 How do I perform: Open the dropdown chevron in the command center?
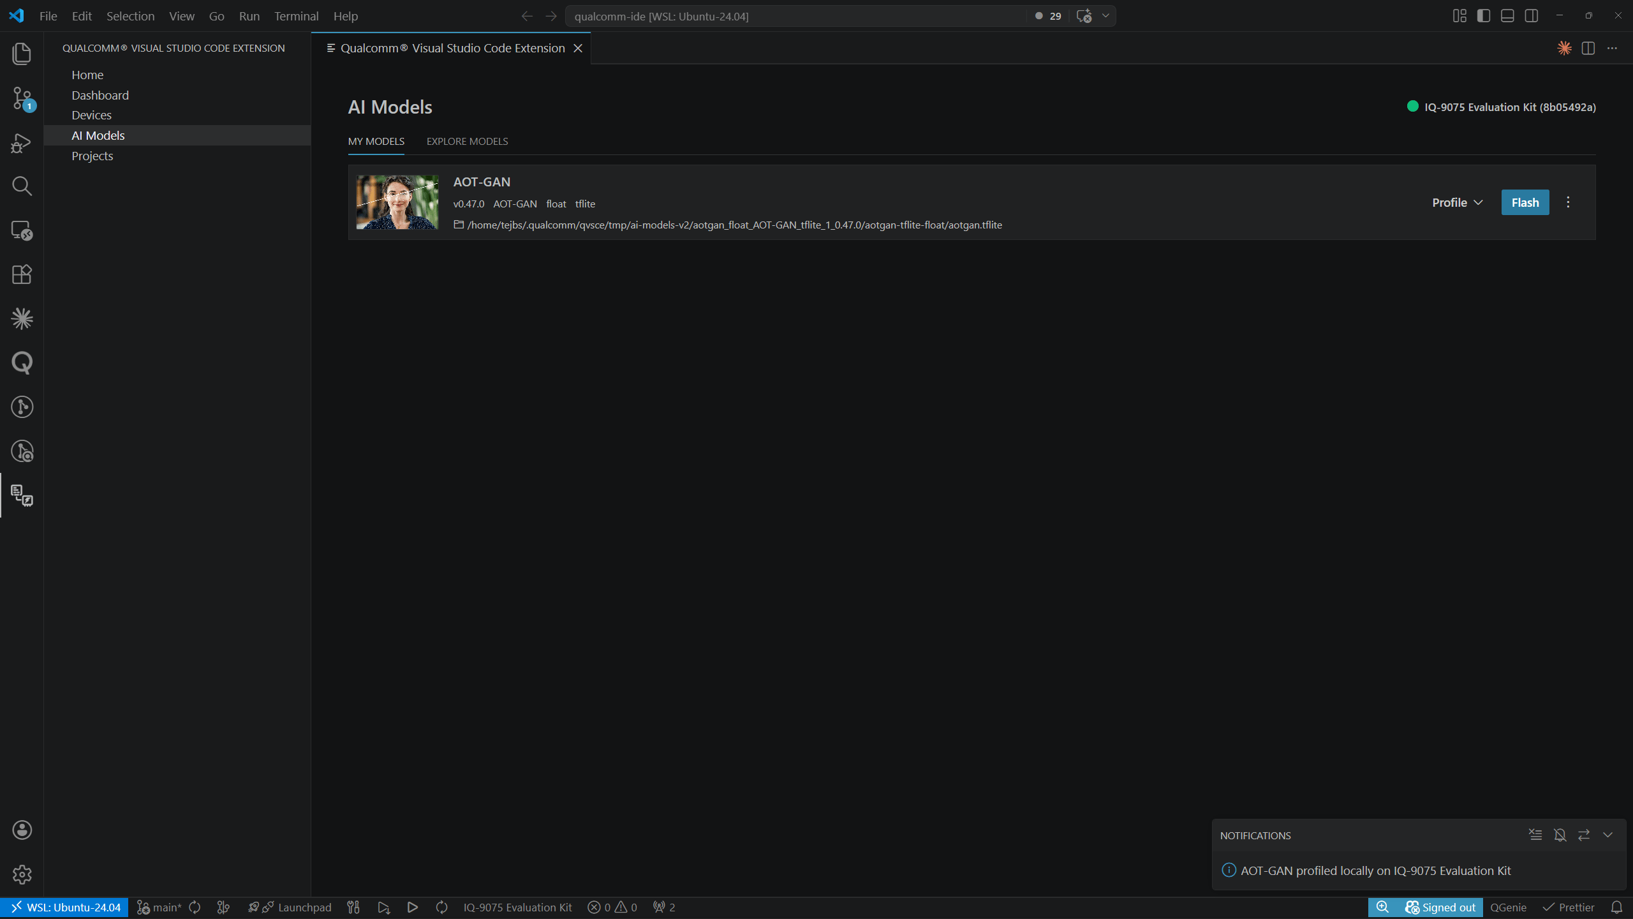click(1105, 16)
